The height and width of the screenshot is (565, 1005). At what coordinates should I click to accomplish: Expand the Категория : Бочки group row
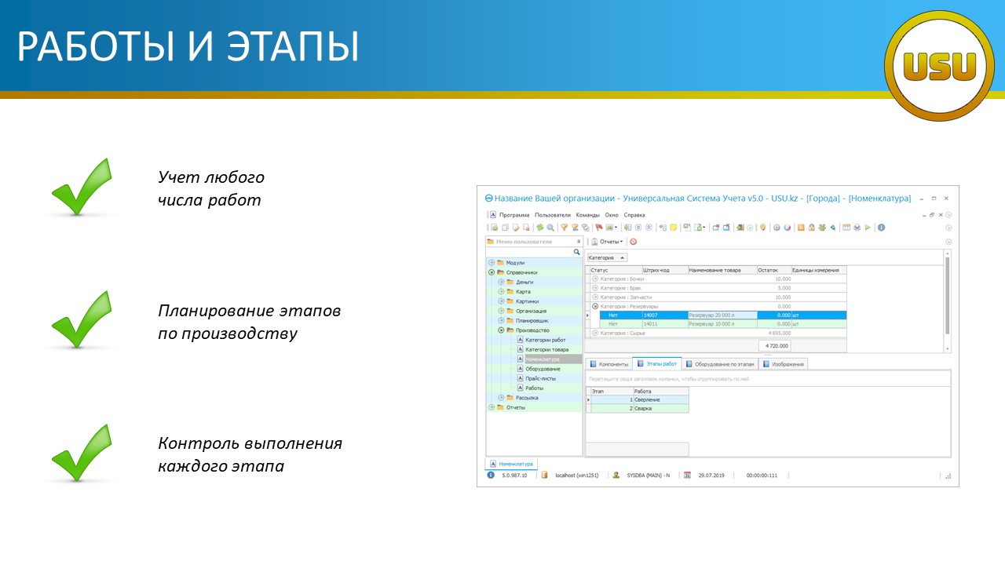[x=595, y=279]
